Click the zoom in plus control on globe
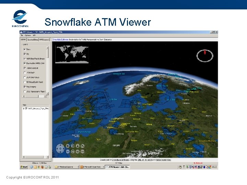The image size is (247, 185). (68, 146)
